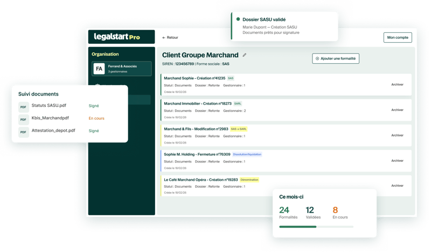Open the PDF icon for Statuts SASU.pdf

(23, 107)
